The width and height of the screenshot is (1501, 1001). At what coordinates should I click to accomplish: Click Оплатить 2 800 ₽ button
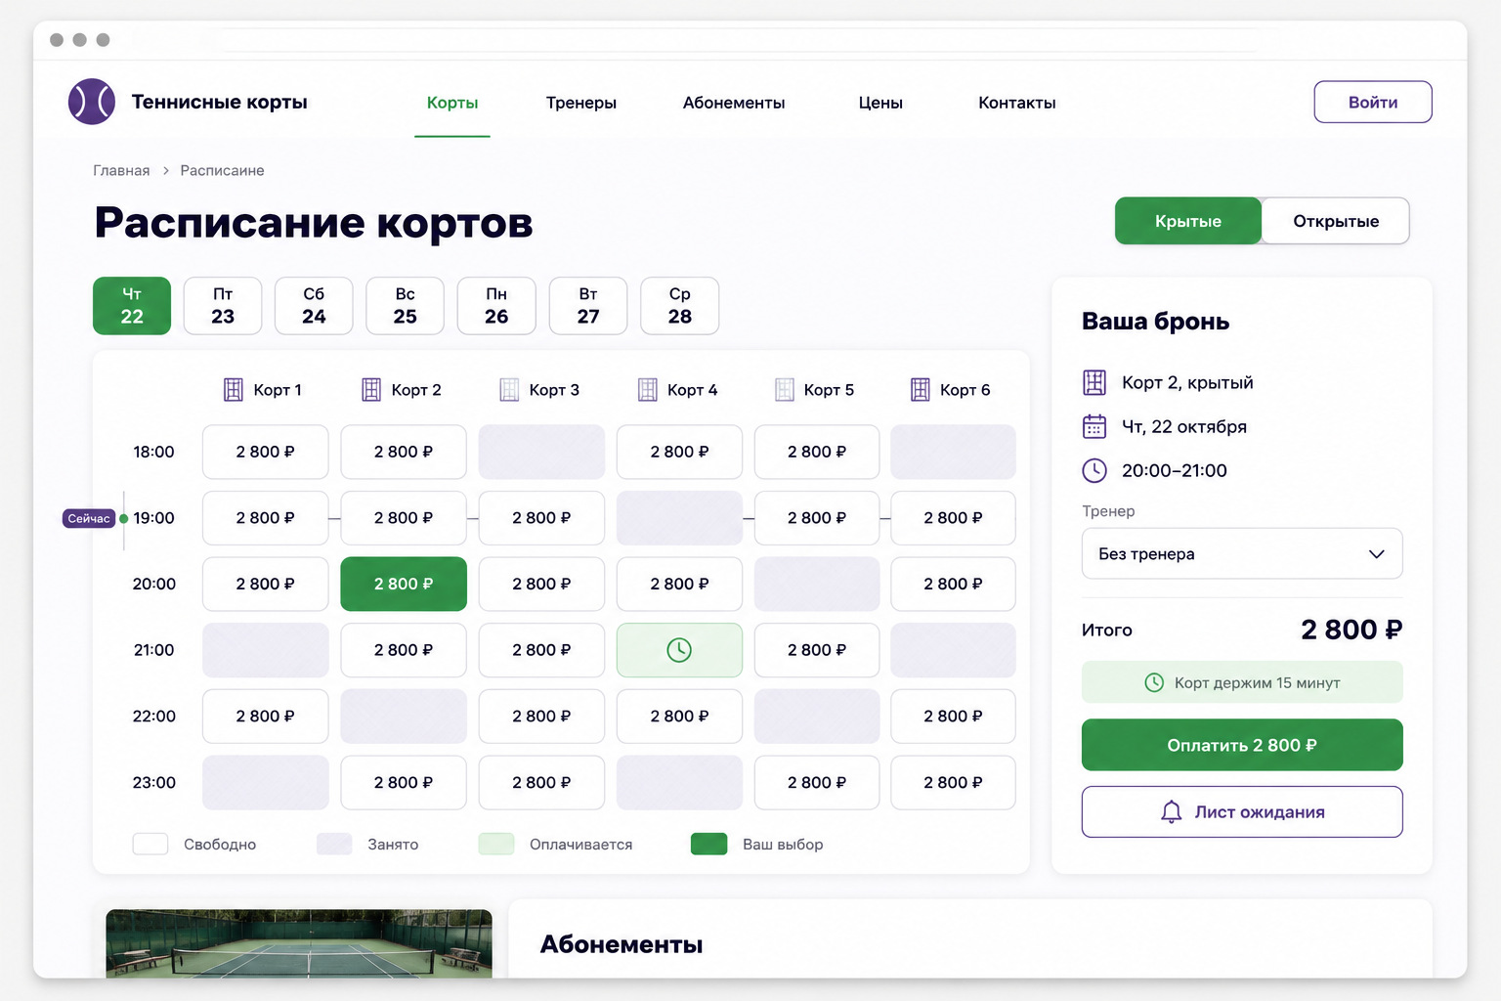pyautogui.click(x=1242, y=745)
